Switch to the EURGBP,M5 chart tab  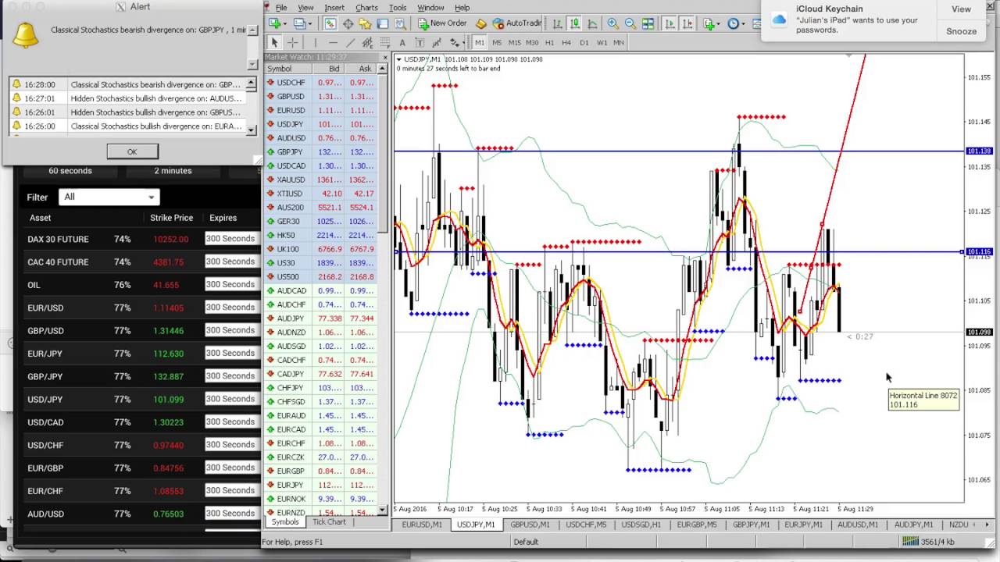[x=696, y=525]
